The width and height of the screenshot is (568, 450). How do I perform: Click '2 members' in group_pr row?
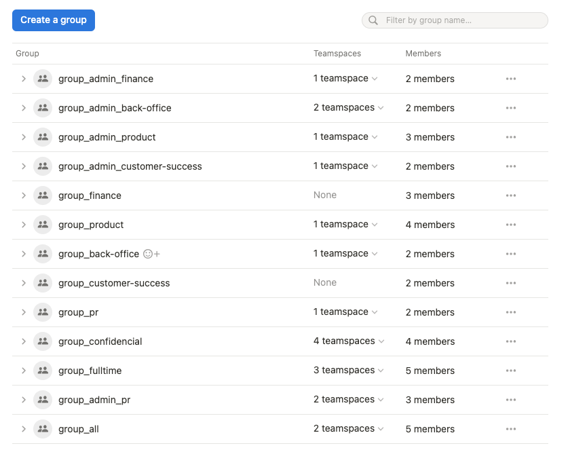pyautogui.click(x=430, y=312)
